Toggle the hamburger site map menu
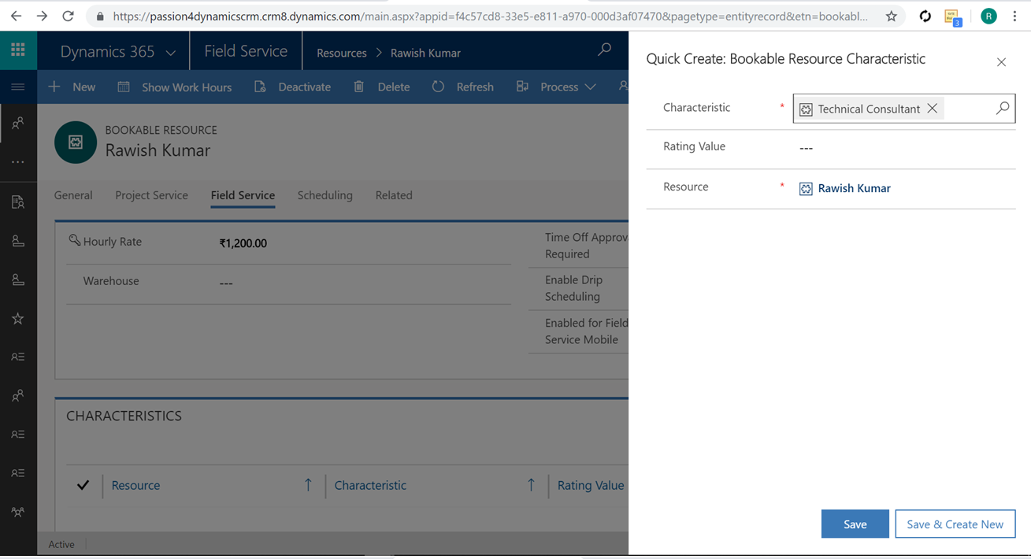1031x559 pixels. coord(17,87)
